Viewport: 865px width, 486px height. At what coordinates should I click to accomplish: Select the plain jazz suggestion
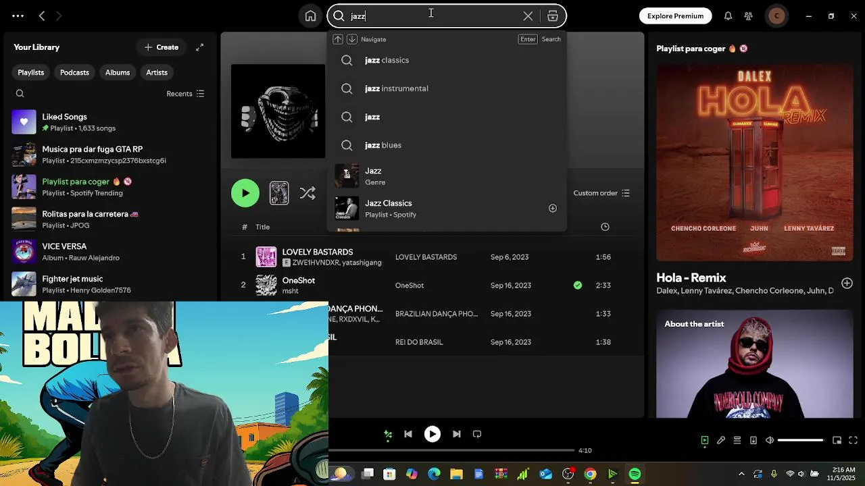(446, 117)
